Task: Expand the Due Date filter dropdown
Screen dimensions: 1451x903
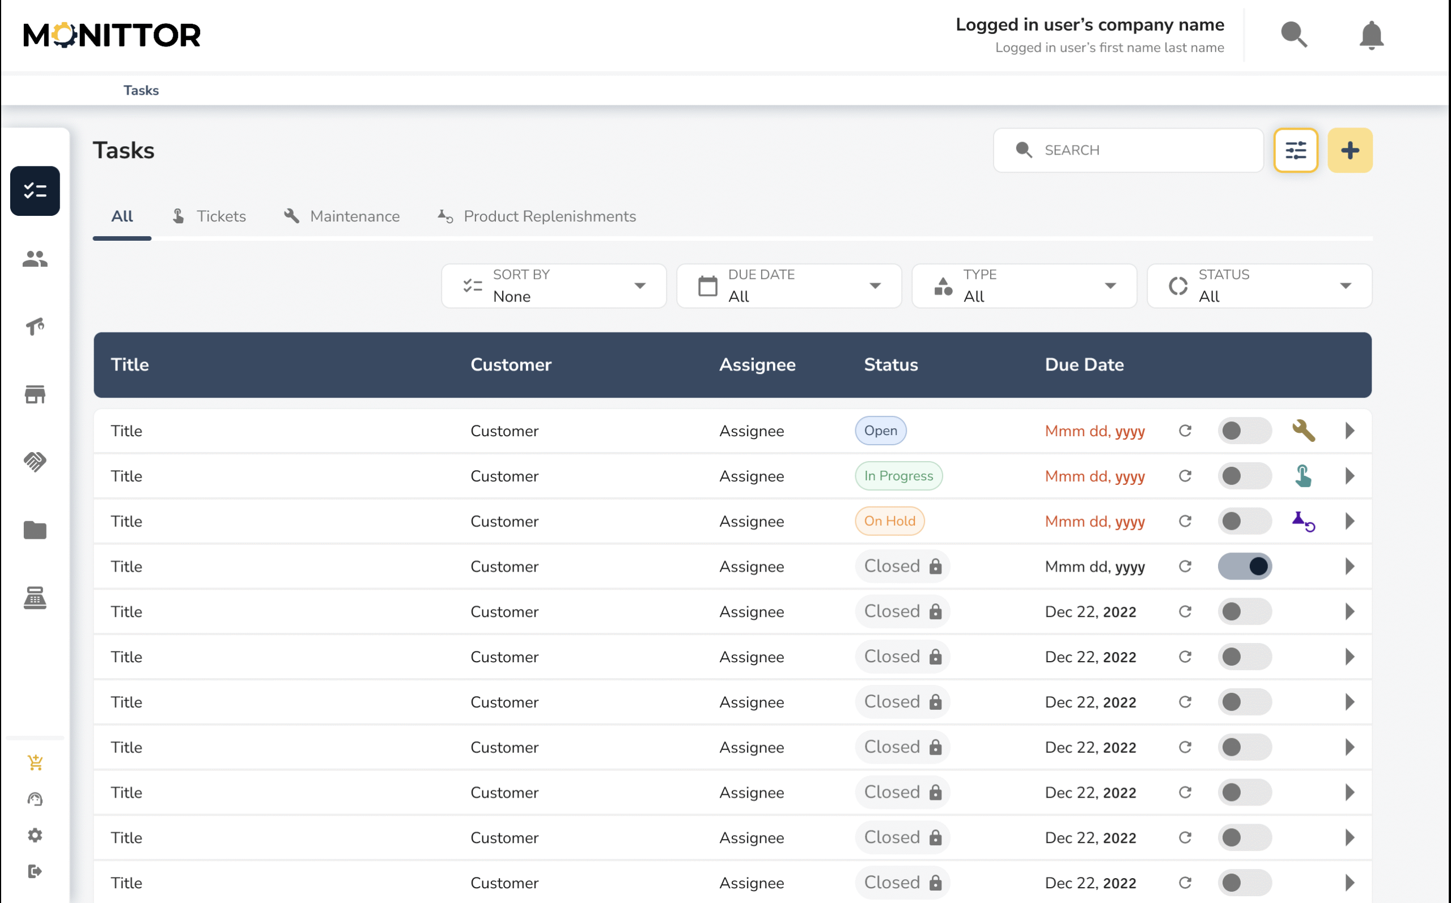Action: pyautogui.click(x=788, y=286)
